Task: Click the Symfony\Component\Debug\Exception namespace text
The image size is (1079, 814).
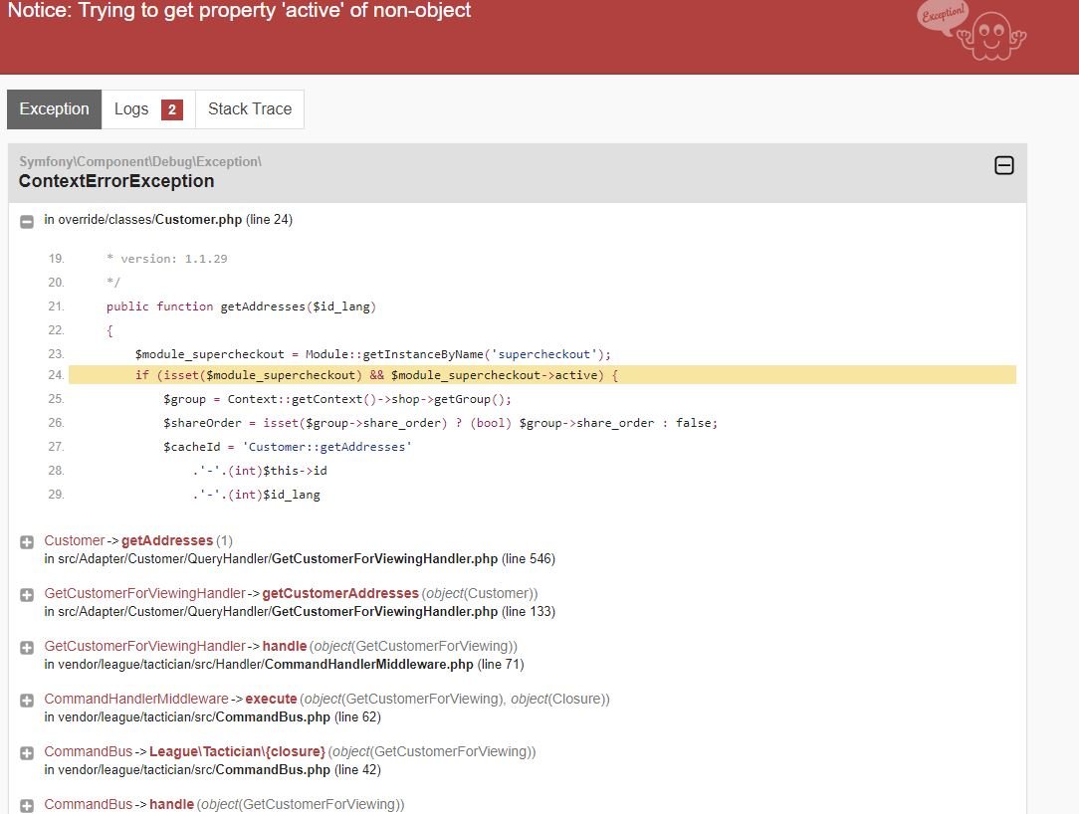Action: coord(140,161)
